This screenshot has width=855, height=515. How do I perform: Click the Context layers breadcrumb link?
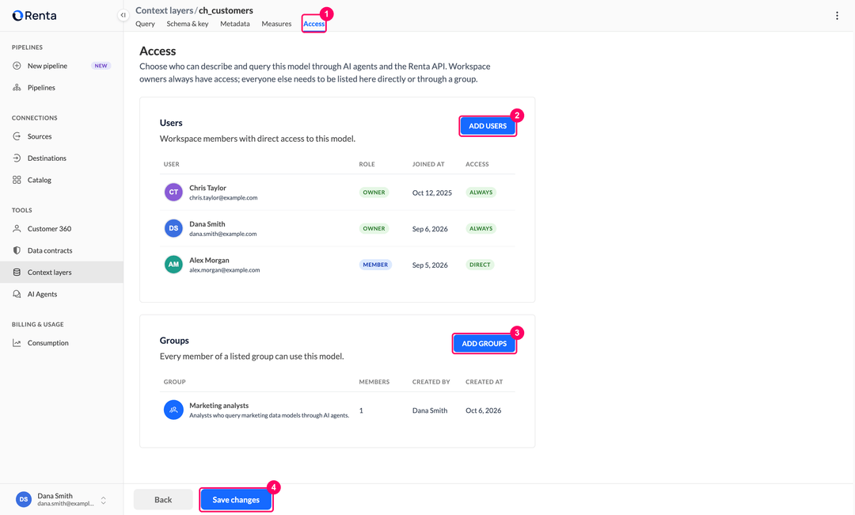[164, 10]
